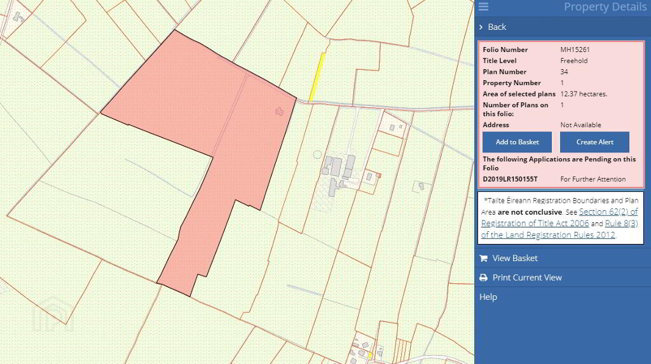This screenshot has width=651, height=364.
Task: Click the small red-outlined building east of farmyard
Action: coord(378,175)
